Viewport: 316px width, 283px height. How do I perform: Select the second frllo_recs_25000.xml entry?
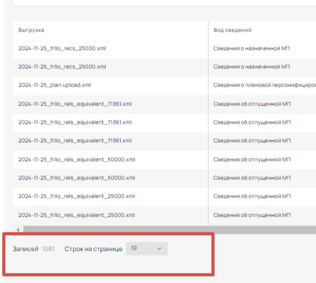pos(62,67)
